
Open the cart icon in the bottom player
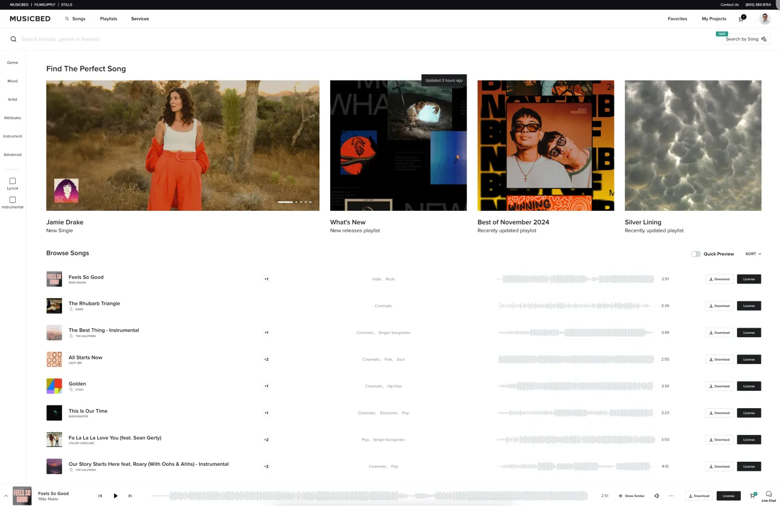[x=753, y=495]
